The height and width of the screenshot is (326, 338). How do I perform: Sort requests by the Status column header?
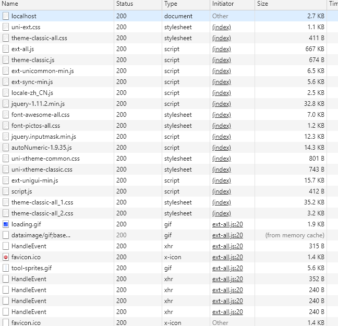coord(137,4)
